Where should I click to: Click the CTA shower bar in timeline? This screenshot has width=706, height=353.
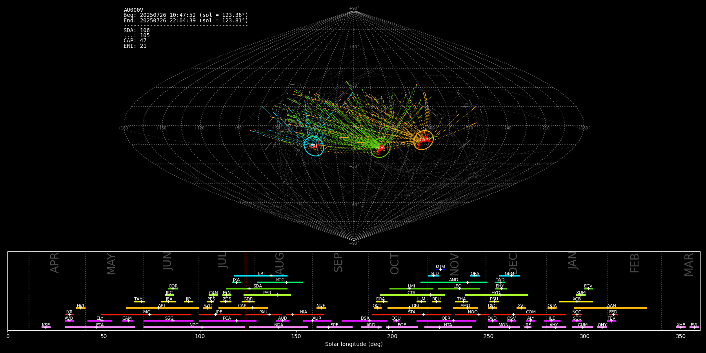[x=413, y=295]
